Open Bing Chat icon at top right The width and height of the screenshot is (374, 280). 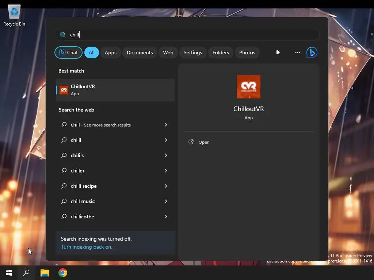pyautogui.click(x=312, y=52)
